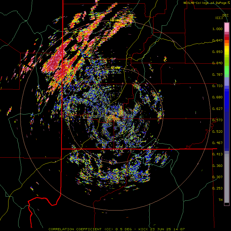231x231 pixels.
Task: Click the 50 NMI range ring label
Action: click(115, 68)
